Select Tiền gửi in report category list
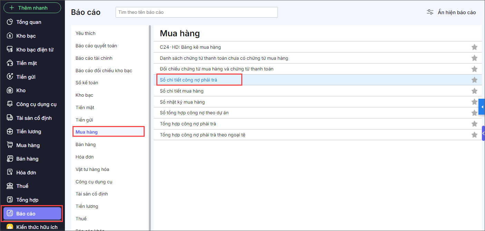The image size is (485, 231). [84, 120]
